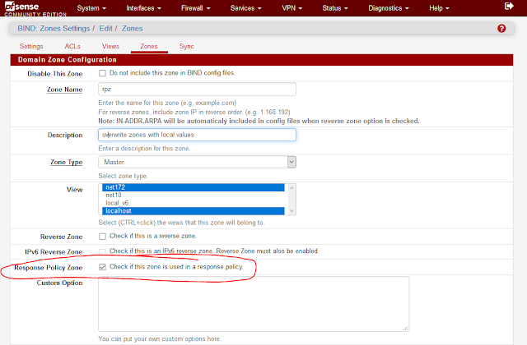Expand the Zone Type dropdown

197,163
